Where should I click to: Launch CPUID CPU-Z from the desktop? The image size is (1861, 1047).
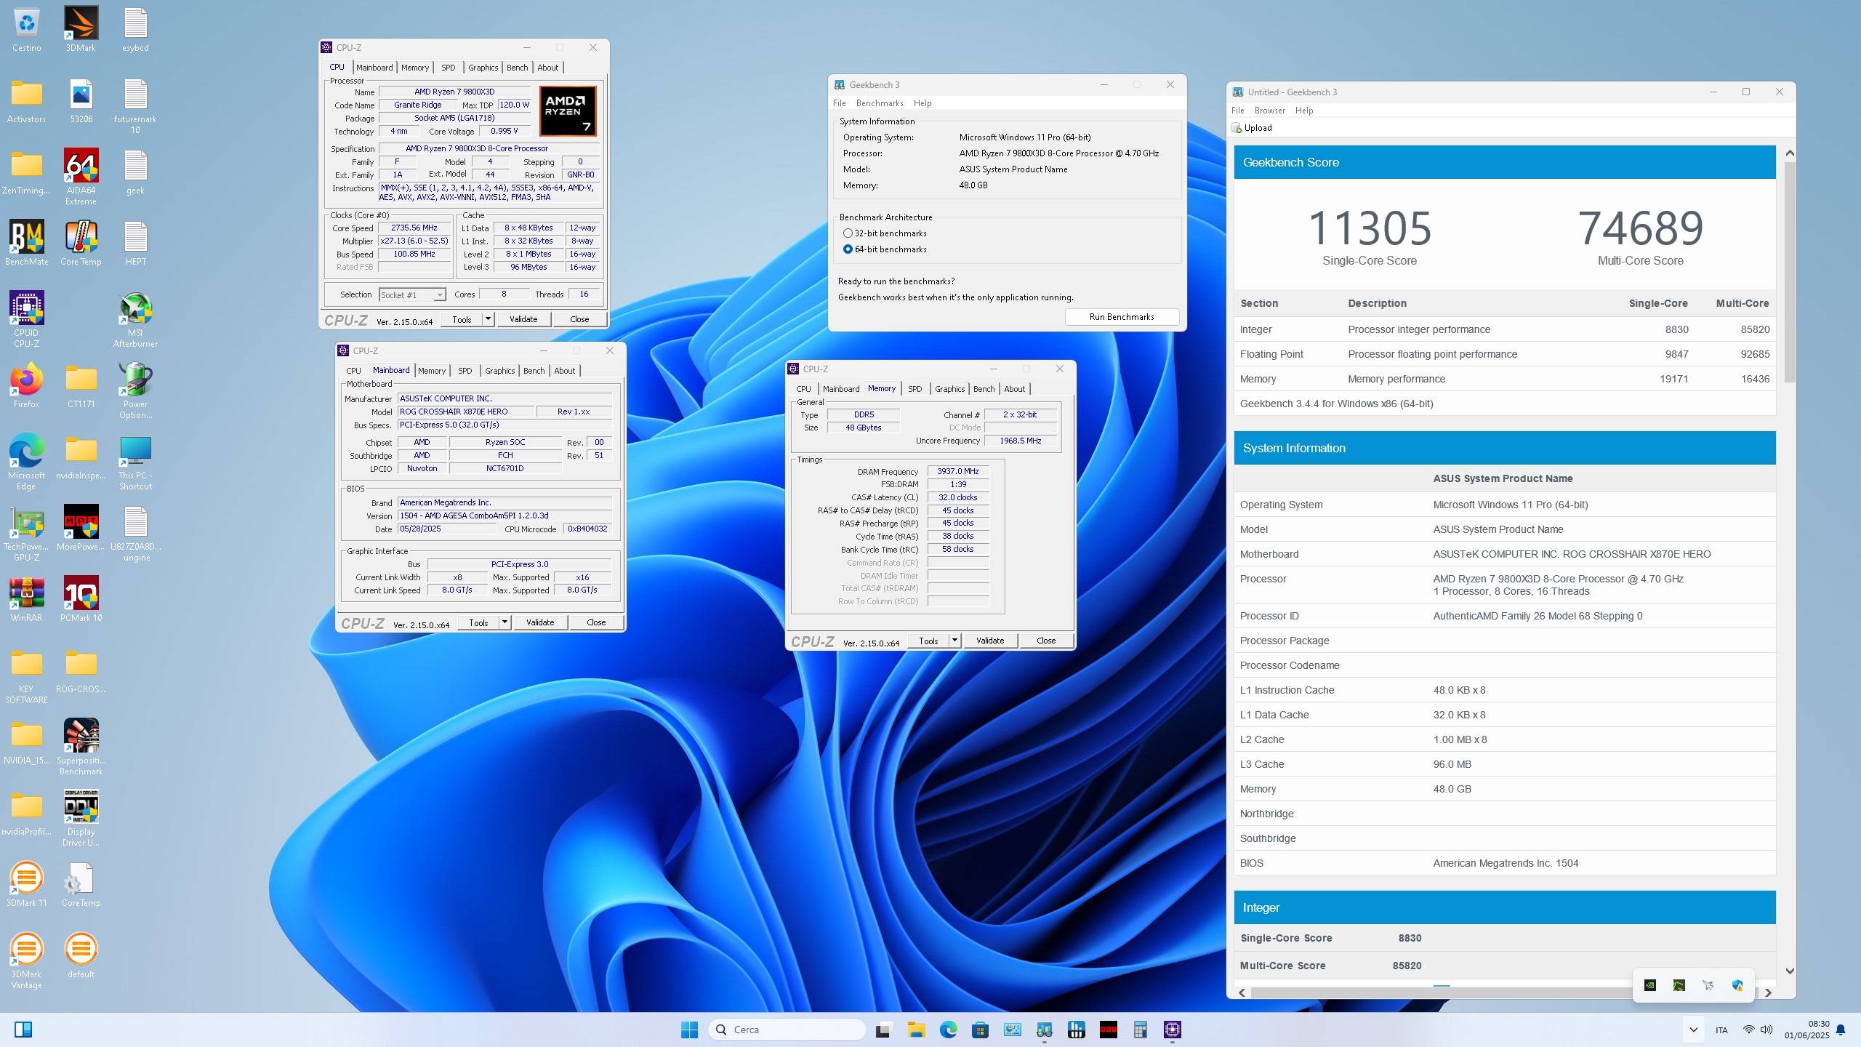tap(26, 319)
